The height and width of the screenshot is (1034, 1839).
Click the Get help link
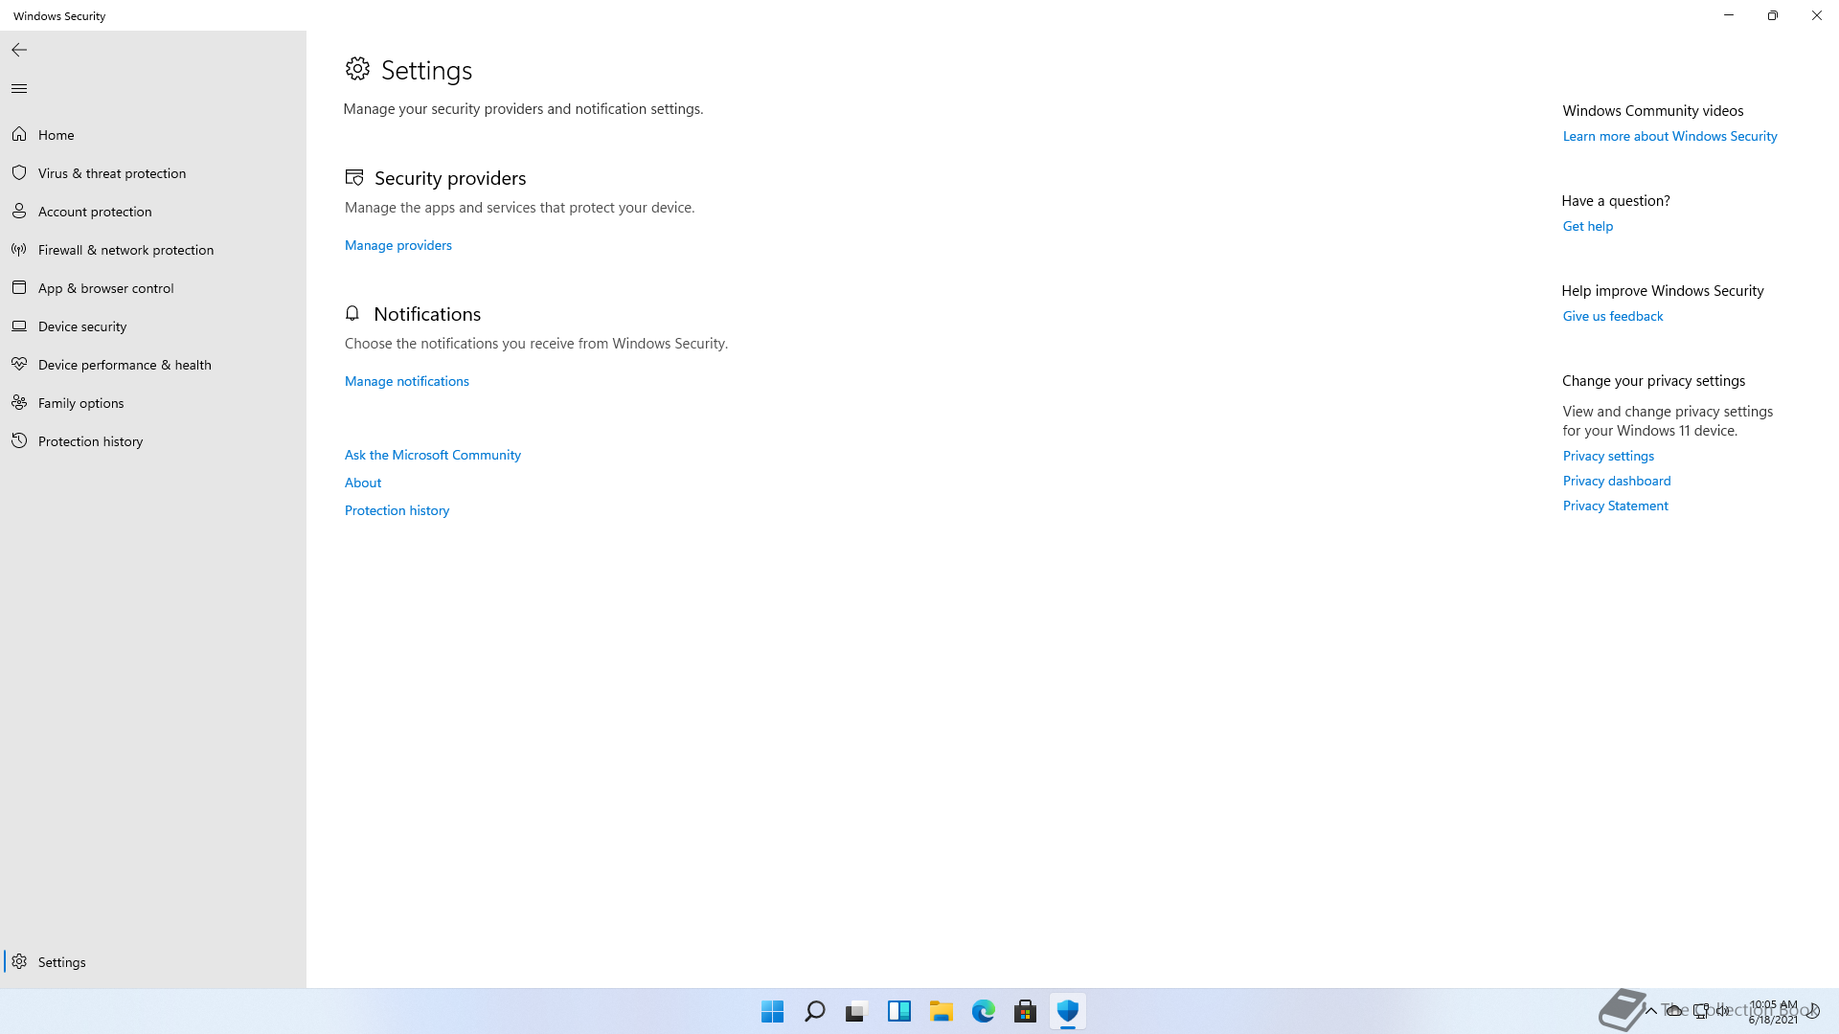tap(1587, 226)
